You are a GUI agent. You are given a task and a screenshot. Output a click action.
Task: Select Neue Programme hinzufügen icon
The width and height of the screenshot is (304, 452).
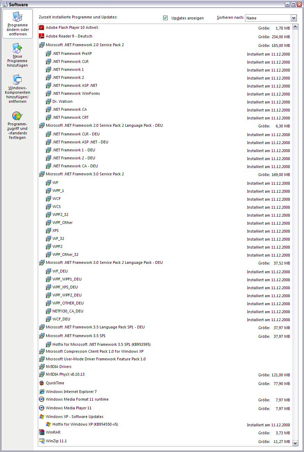tap(17, 48)
